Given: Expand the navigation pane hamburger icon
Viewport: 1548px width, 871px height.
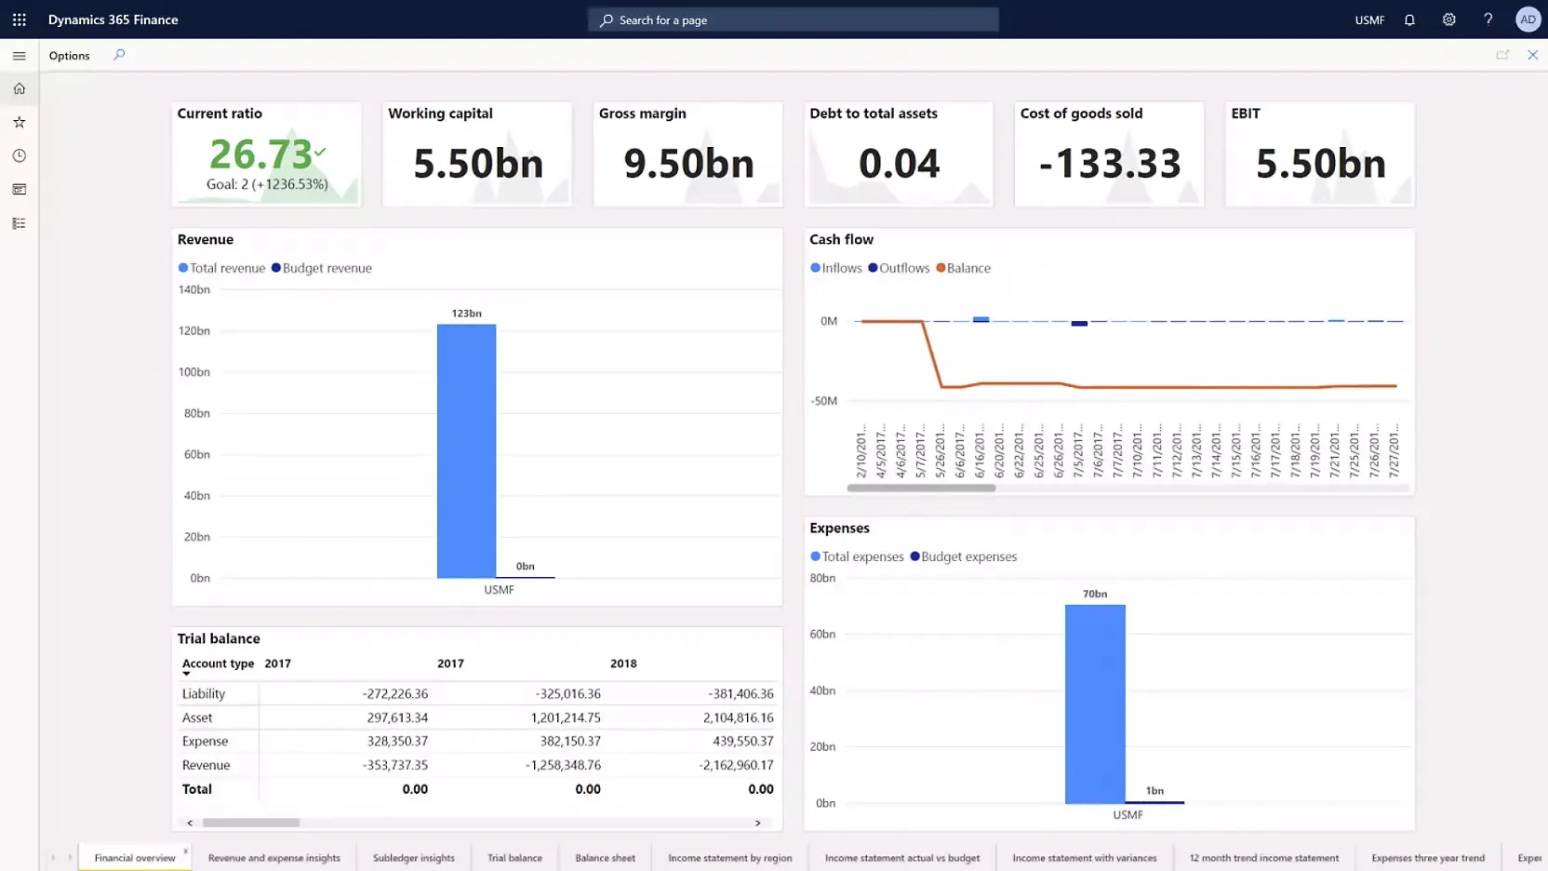Looking at the screenshot, I should coord(19,56).
